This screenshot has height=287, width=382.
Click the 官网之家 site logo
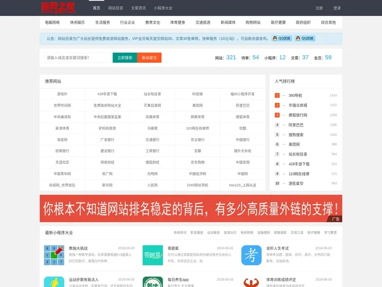tap(58, 7)
